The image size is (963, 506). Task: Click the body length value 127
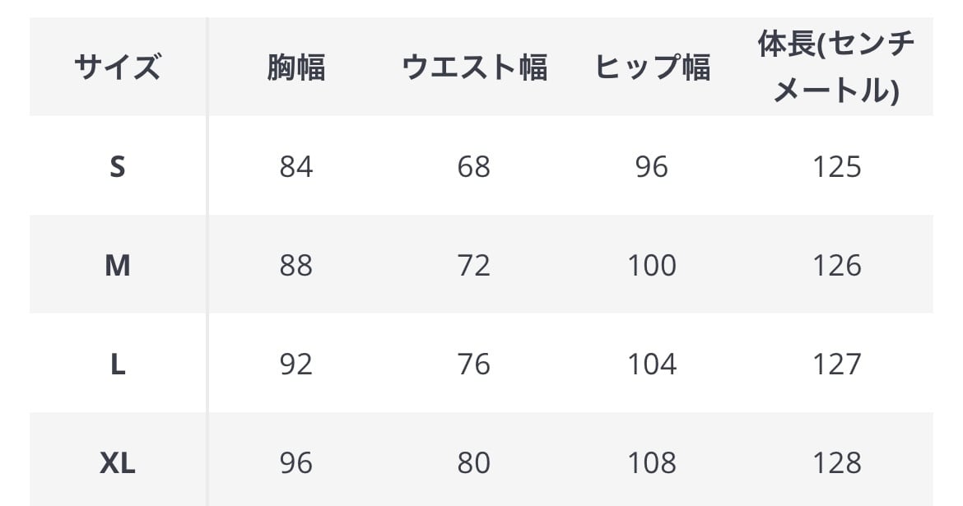coord(836,364)
